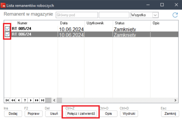Image resolution: width=182 pixels, height=120 pixels.
Task: Jump to first record in navigator
Action: (x=7, y=100)
